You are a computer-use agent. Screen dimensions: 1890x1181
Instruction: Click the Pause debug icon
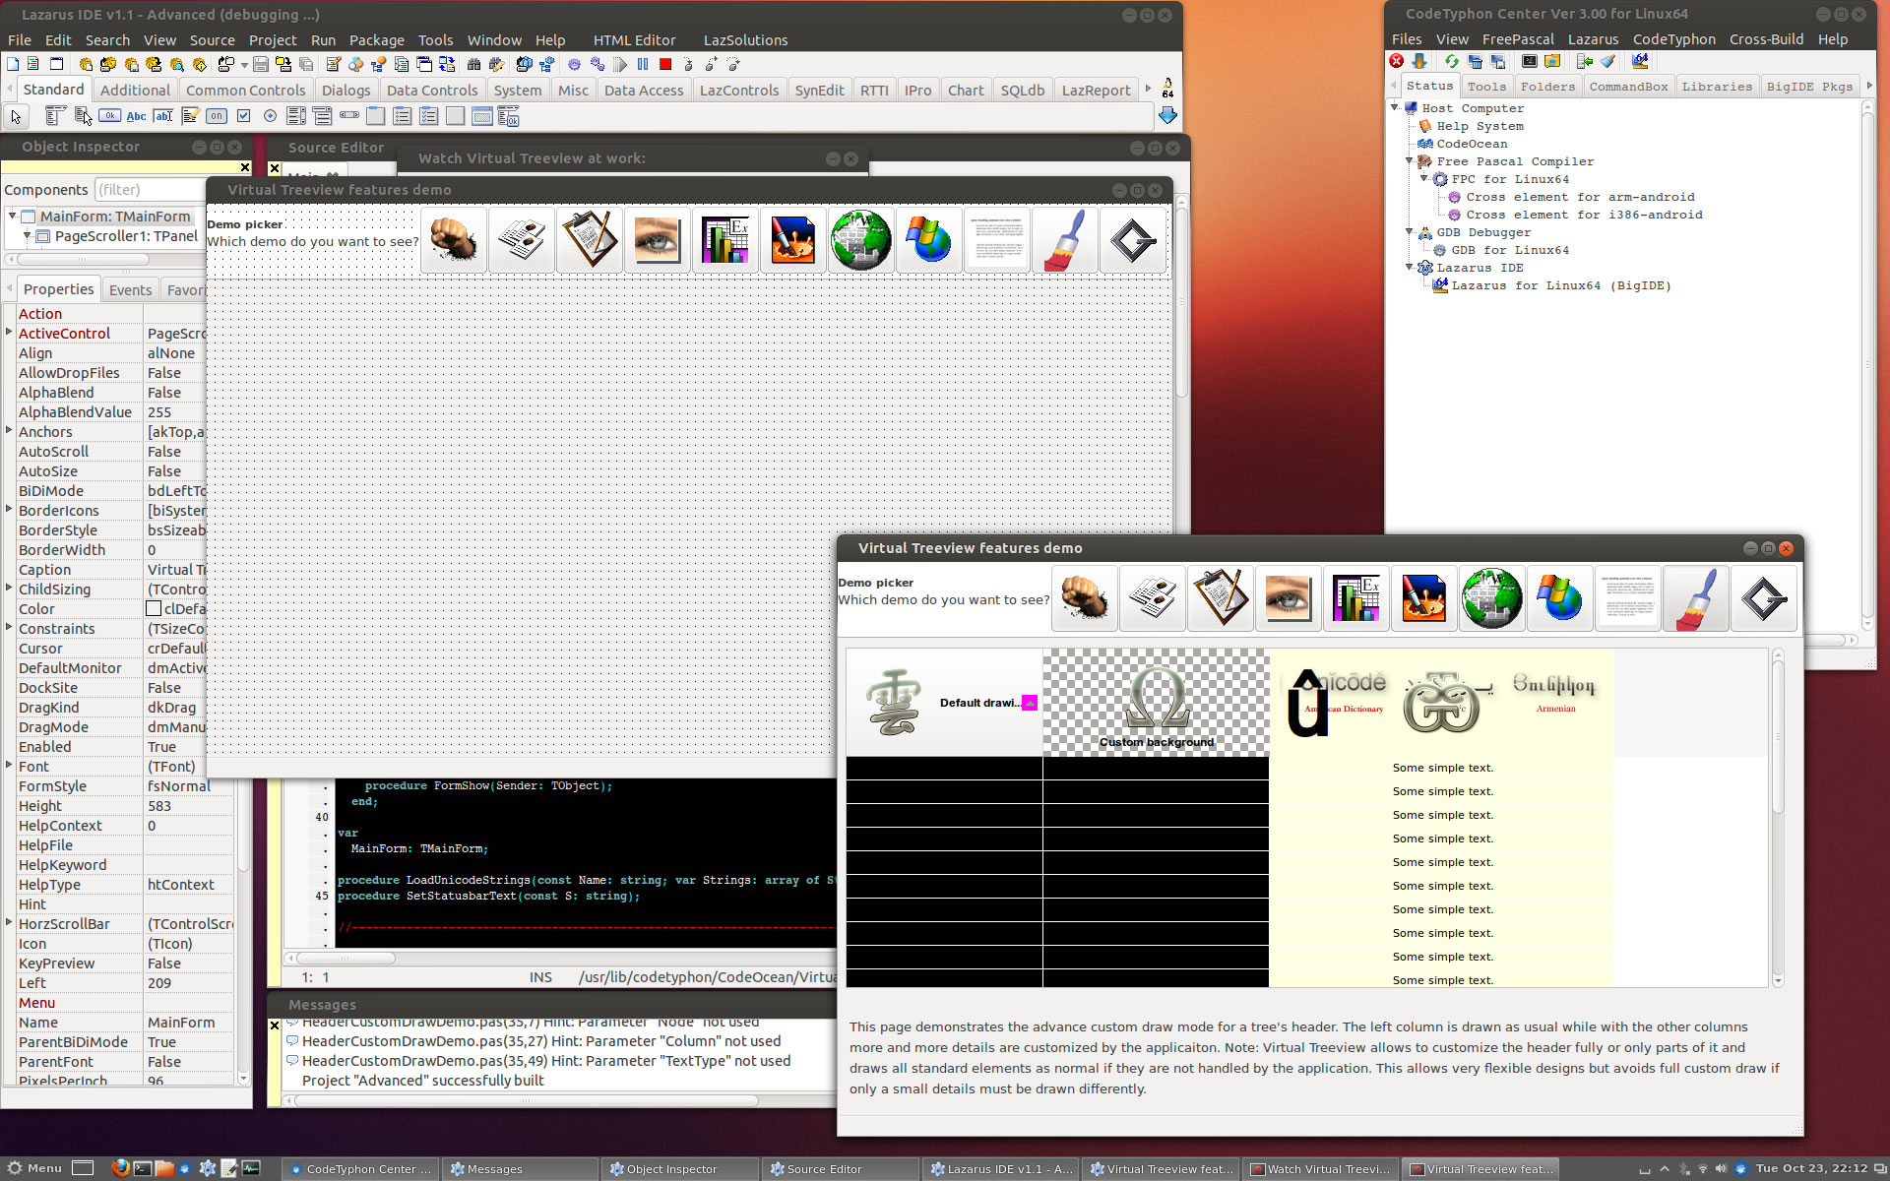point(643,64)
